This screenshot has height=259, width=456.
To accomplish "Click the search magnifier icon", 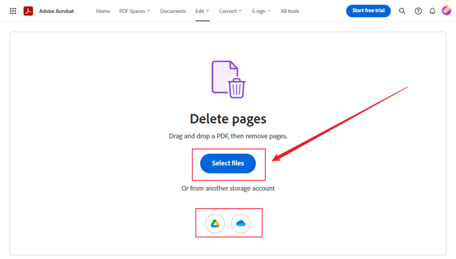I will click(402, 11).
